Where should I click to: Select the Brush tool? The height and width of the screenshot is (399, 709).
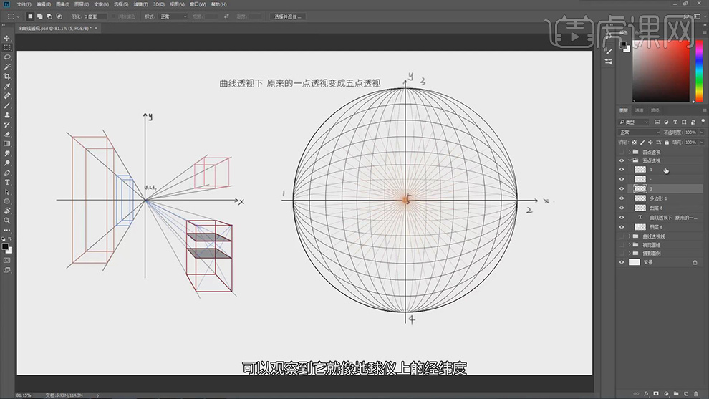6,105
